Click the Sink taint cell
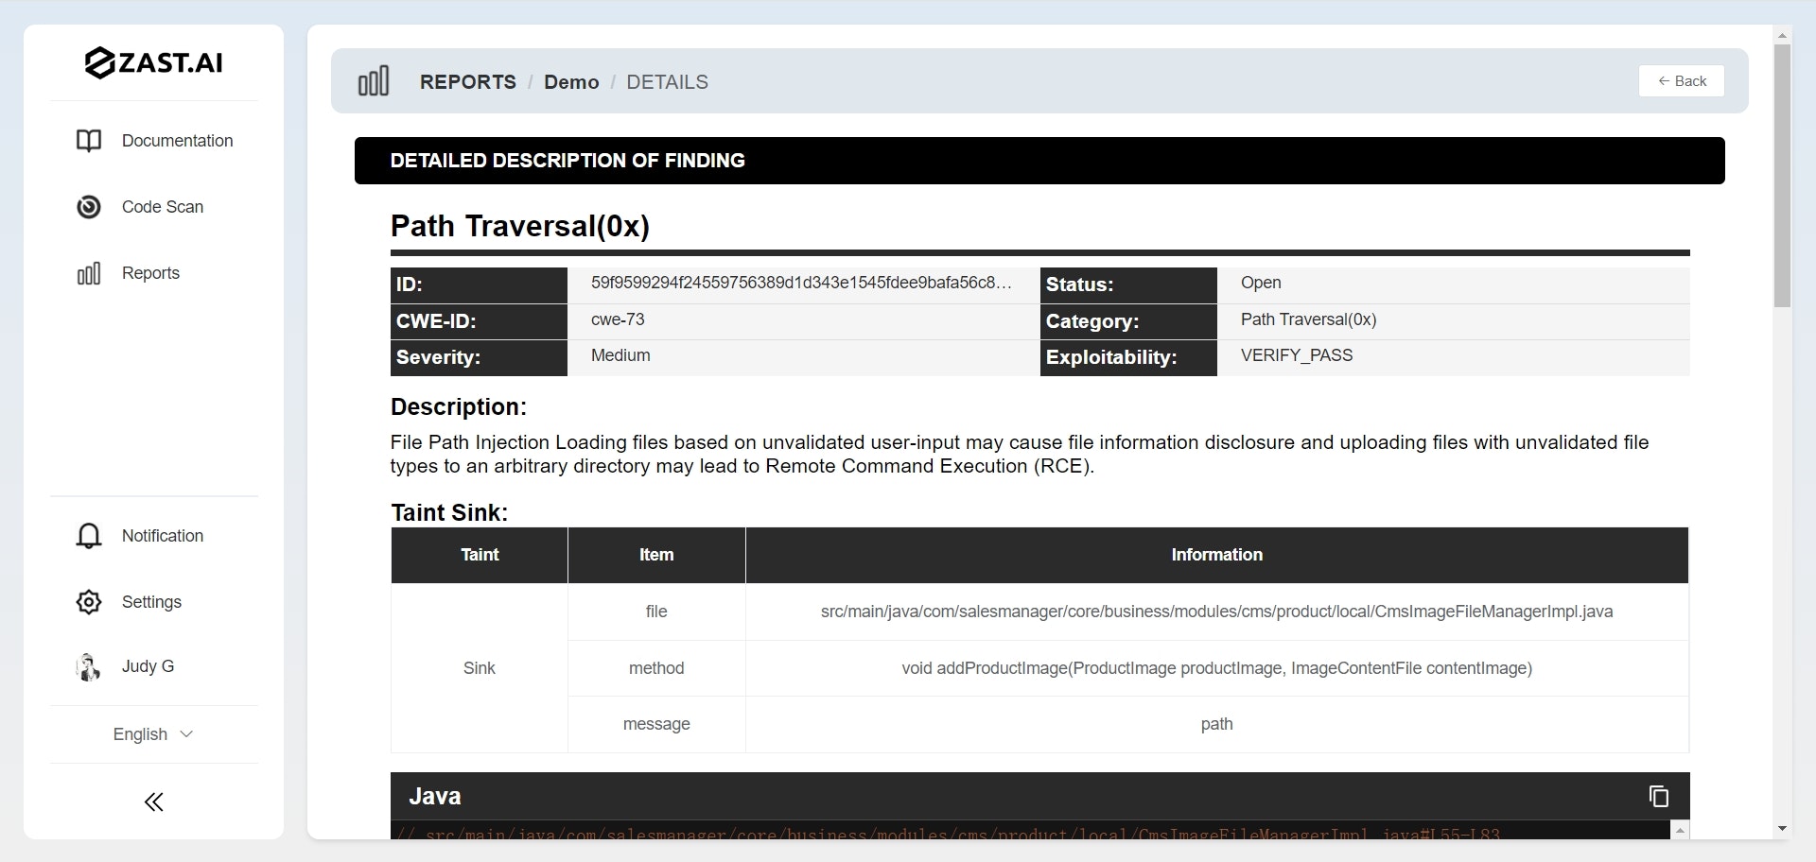Viewport: 1816px width, 862px height. click(480, 668)
